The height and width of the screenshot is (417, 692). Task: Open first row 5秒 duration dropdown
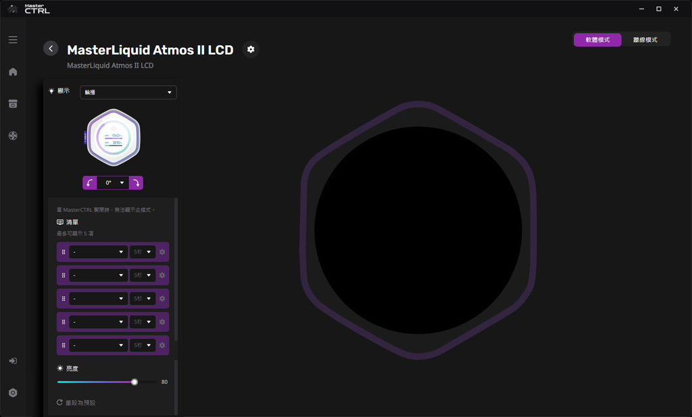(143, 252)
